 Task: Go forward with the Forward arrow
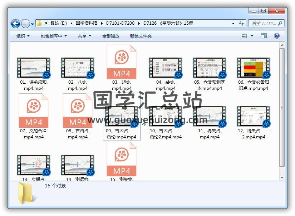tap(25, 24)
